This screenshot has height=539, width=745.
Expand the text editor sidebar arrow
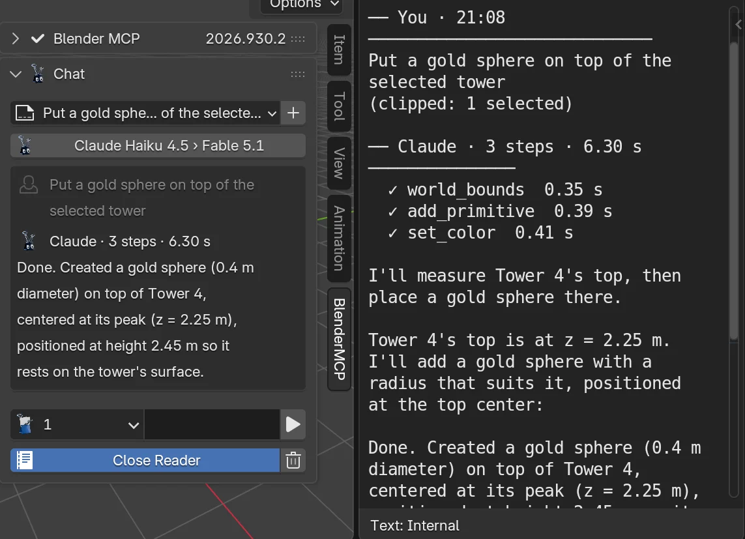[x=739, y=25]
